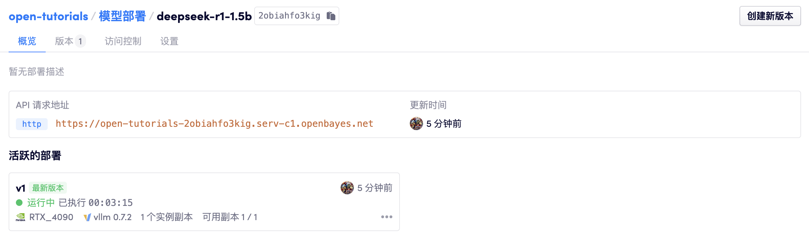The height and width of the screenshot is (239, 809).
Task: Switch to the 设置 tab
Action: (x=170, y=41)
